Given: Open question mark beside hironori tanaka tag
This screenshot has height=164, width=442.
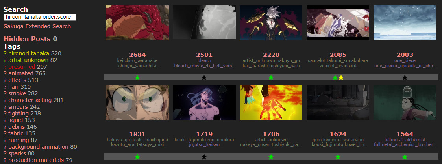Looking at the screenshot, I should point(5,53).
